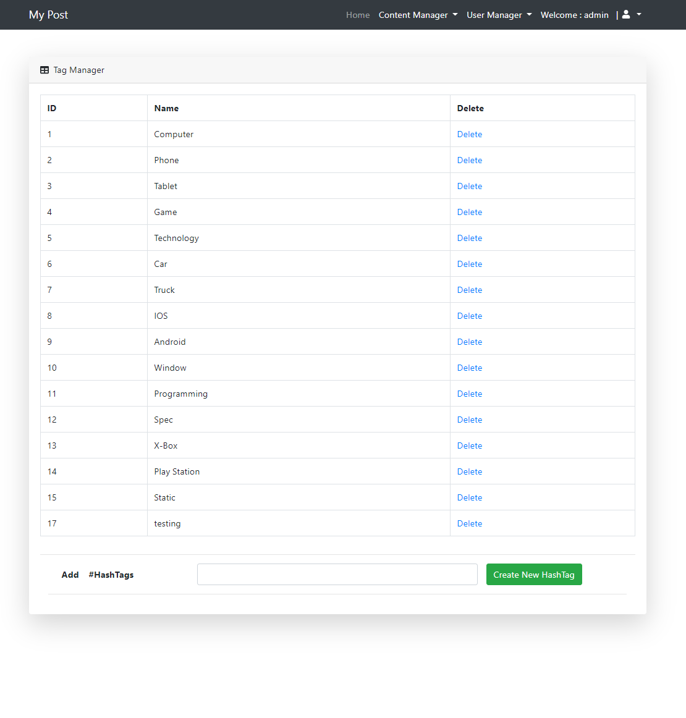This screenshot has height=718, width=686.
Task: Open the User Manager dropdown
Action: pyautogui.click(x=499, y=15)
